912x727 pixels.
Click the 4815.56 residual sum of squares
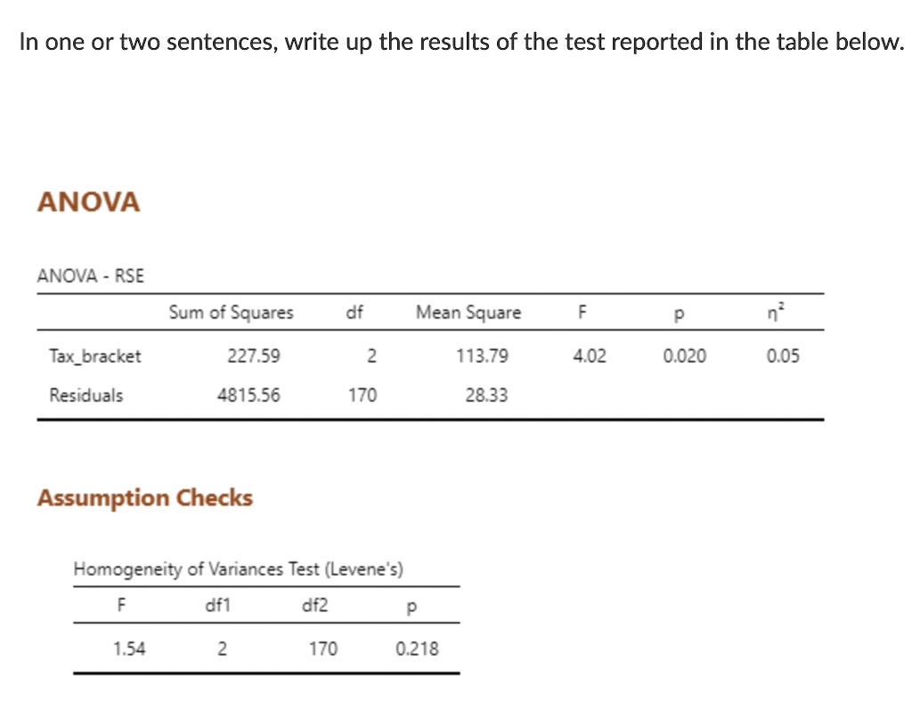coord(248,395)
